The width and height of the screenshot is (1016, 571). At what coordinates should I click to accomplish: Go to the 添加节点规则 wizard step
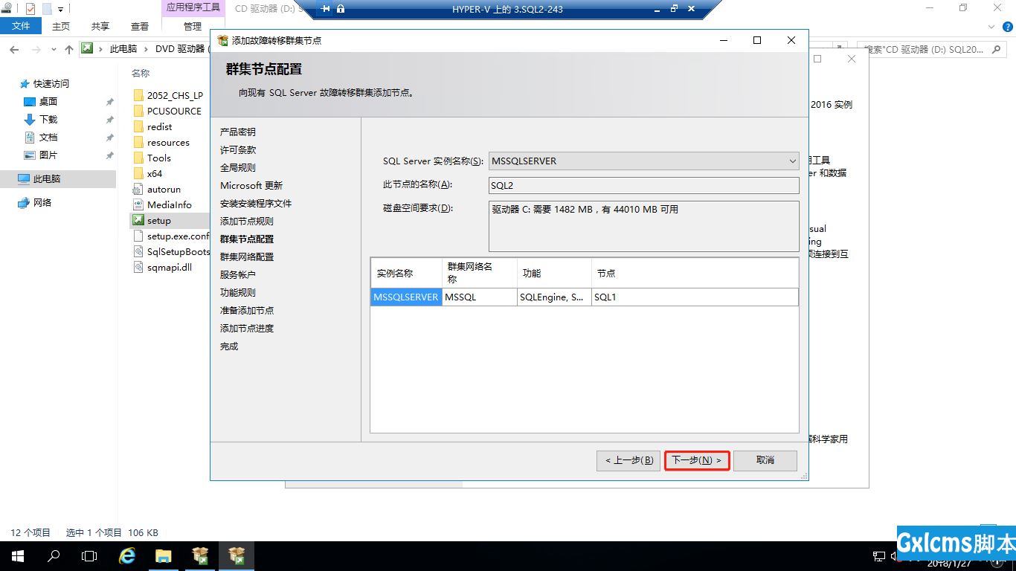pos(247,221)
